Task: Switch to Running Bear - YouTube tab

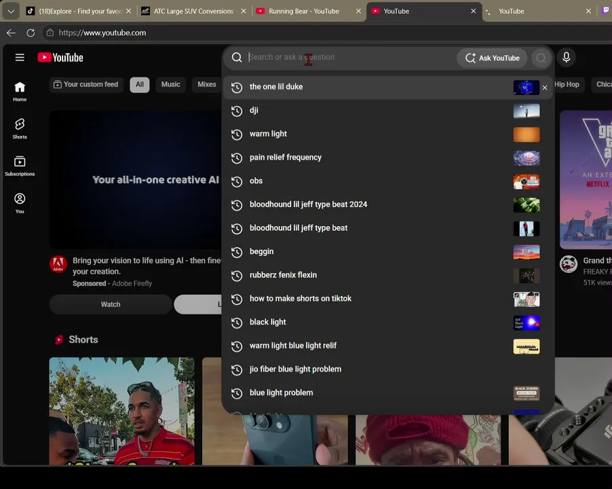Action: click(304, 11)
